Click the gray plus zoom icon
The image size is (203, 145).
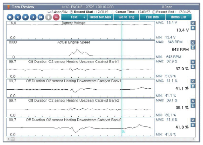48,17
